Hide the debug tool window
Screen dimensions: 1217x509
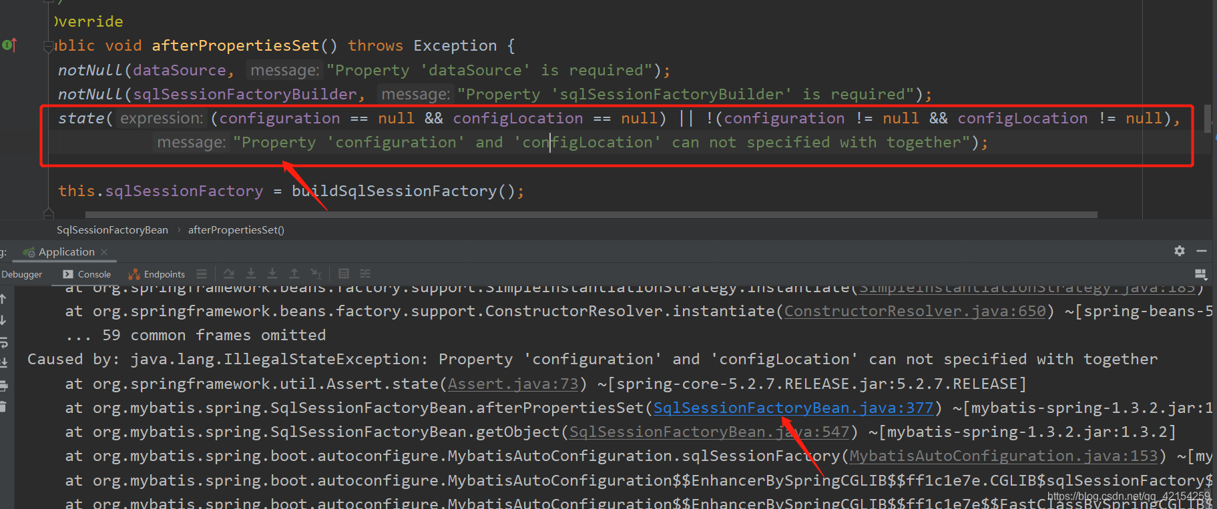1202,251
